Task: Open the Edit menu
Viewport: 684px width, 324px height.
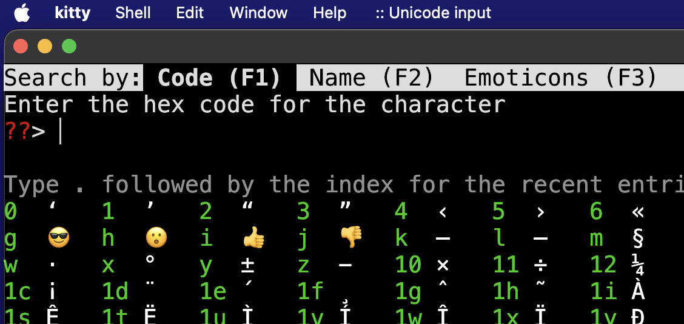Action: pyautogui.click(x=190, y=13)
